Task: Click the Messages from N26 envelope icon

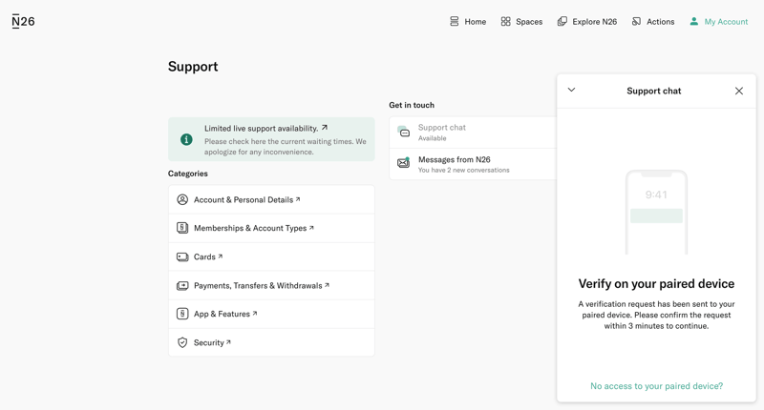Action: pyautogui.click(x=403, y=162)
